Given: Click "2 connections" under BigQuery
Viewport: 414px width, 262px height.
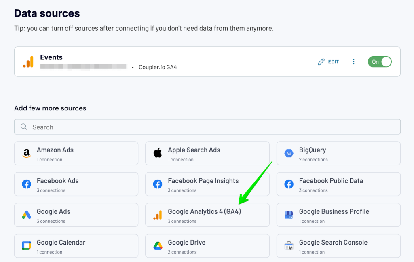Looking at the screenshot, I should point(313,160).
